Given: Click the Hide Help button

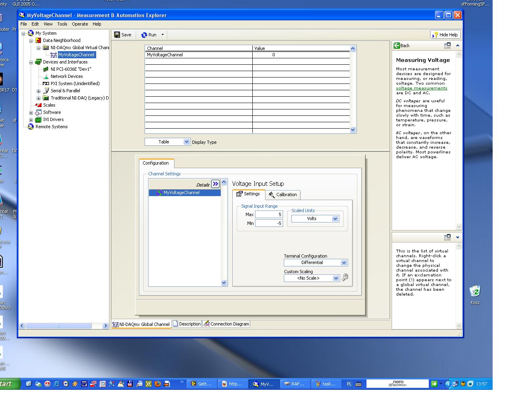Looking at the screenshot, I should (x=445, y=35).
